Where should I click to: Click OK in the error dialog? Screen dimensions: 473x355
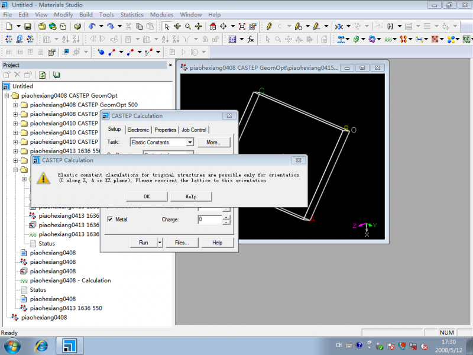147,196
